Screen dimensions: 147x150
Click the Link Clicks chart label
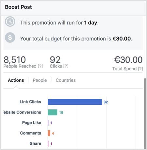[30, 102]
